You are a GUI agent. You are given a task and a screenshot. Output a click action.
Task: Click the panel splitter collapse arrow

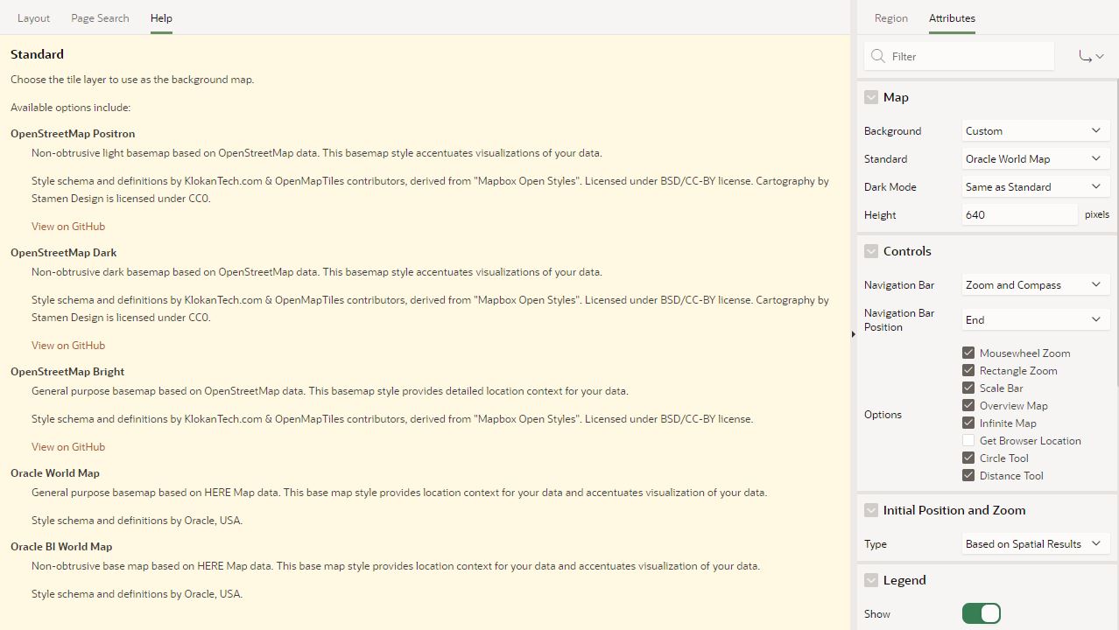[854, 333]
